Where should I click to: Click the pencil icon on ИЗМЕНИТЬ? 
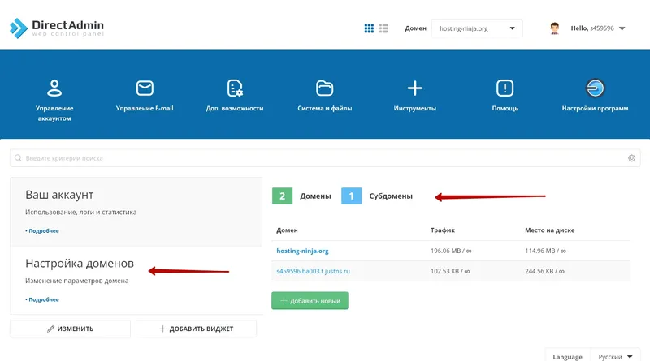[x=50, y=329]
